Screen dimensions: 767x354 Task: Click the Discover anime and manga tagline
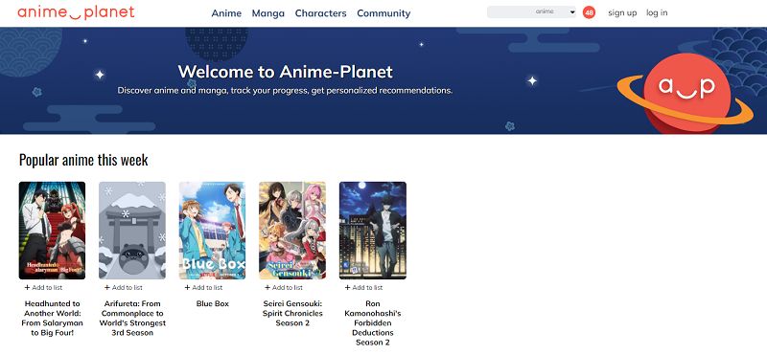[x=285, y=91]
